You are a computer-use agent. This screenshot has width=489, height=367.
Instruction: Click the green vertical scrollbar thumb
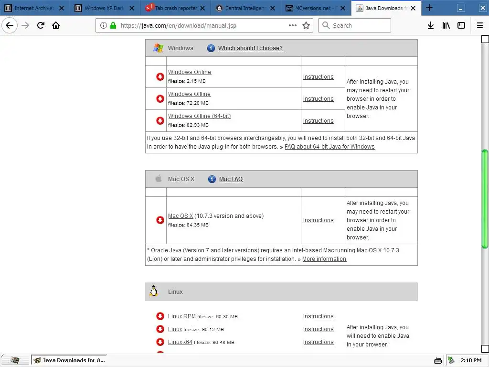485,199
